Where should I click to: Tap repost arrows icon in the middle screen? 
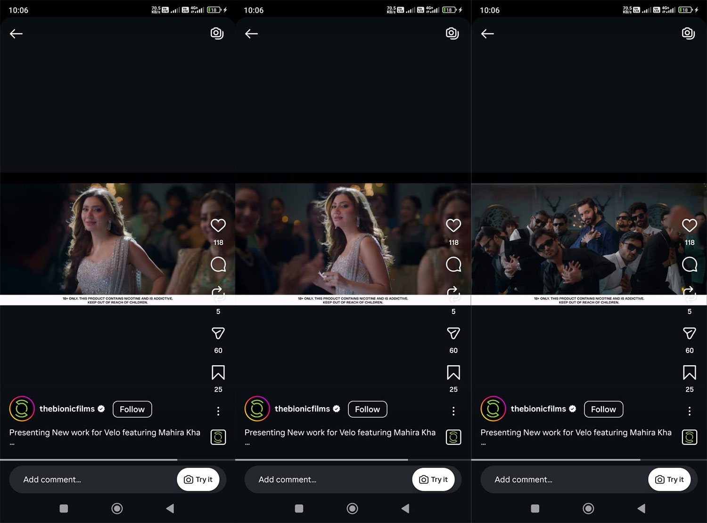point(453,294)
